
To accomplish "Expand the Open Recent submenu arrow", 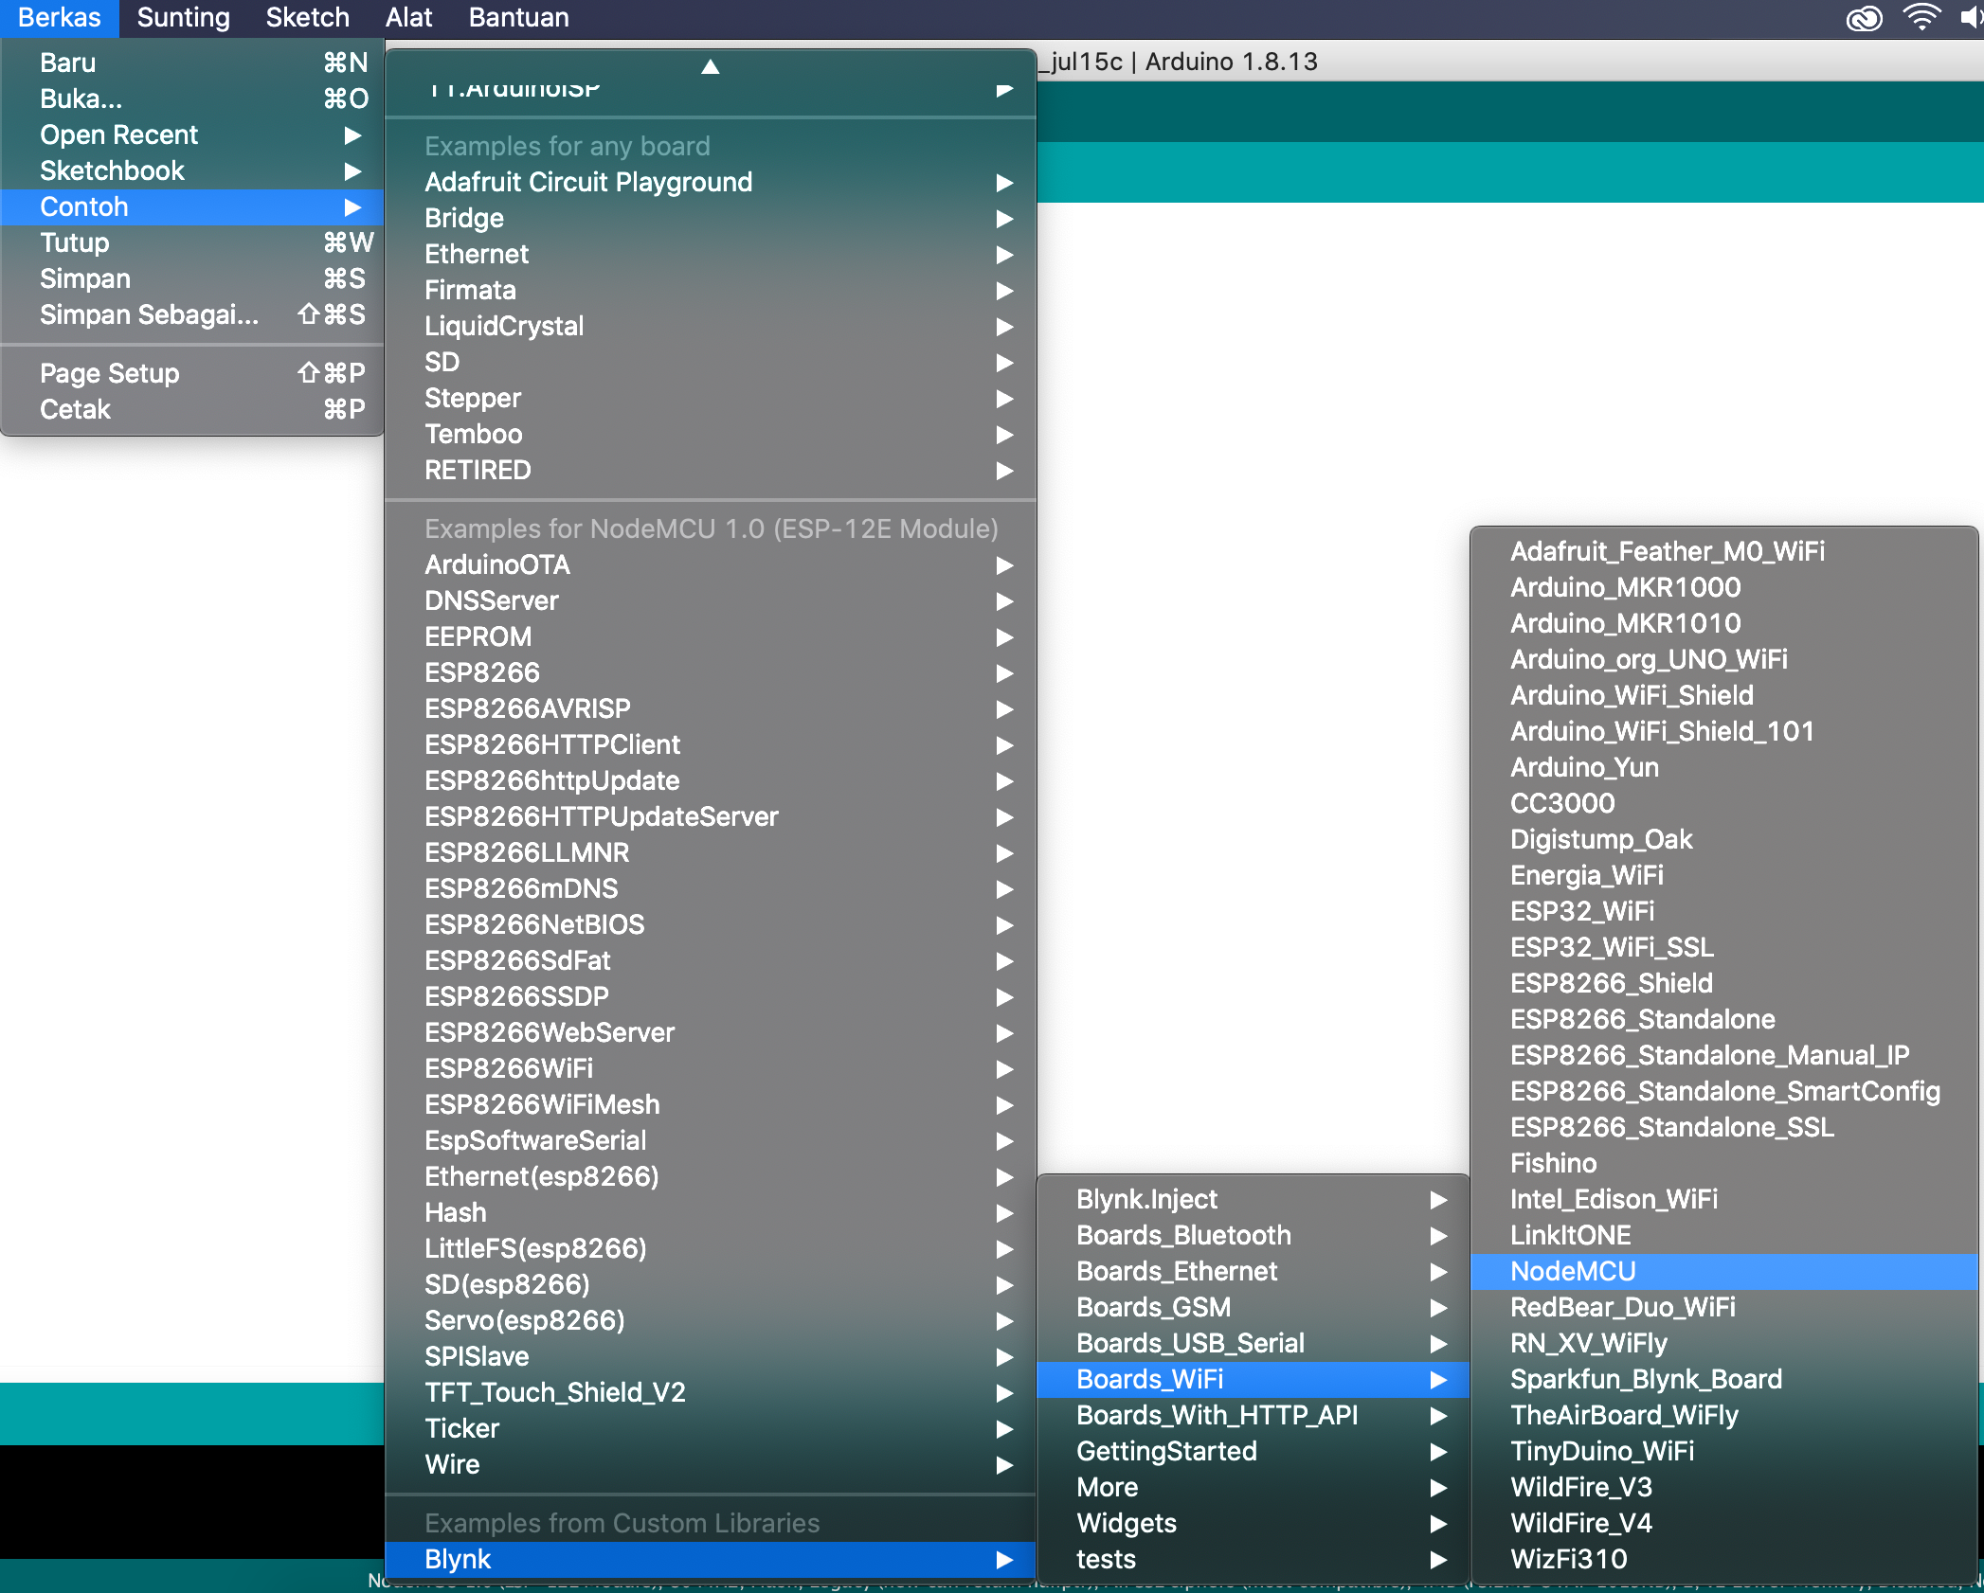I will point(352,135).
